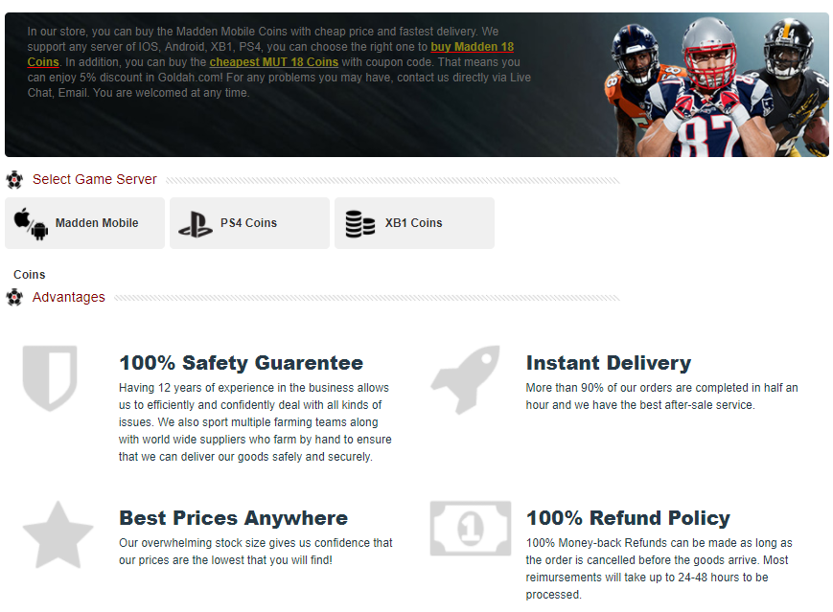Click the stacked coins XB1 icon
The height and width of the screenshot is (612, 833).
[360, 223]
